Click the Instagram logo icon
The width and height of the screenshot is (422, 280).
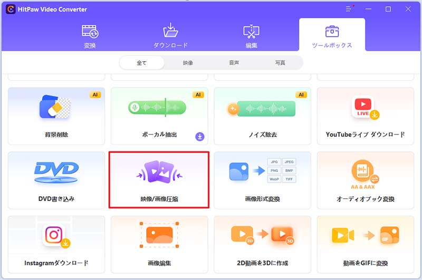[x=56, y=235]
